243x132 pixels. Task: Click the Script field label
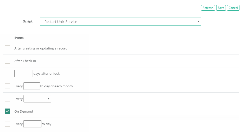coord(28,21)
